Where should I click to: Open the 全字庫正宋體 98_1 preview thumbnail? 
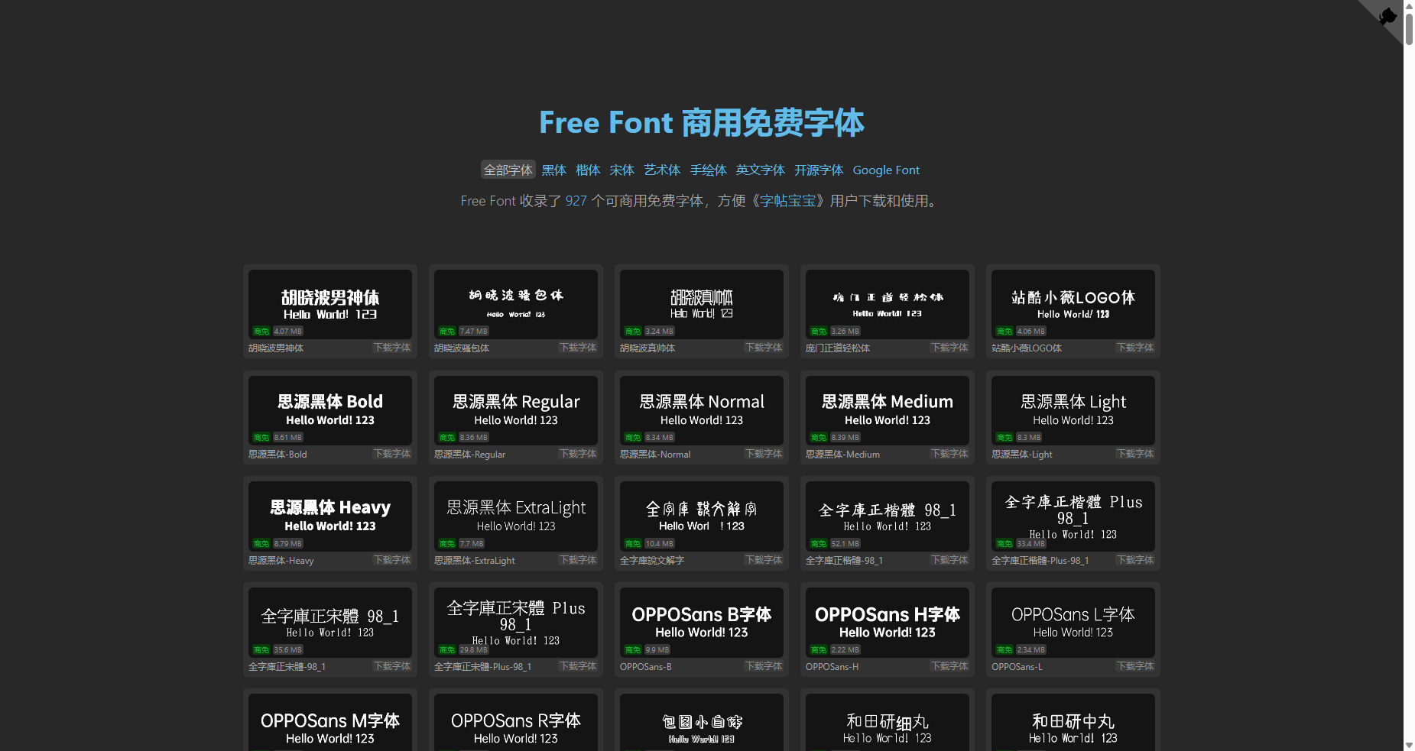click(330, 623)
